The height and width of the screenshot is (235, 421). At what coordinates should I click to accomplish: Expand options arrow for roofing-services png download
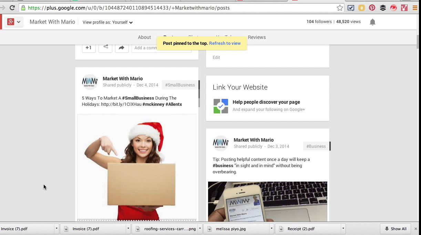pyautogui.click(x=200, y=228)
